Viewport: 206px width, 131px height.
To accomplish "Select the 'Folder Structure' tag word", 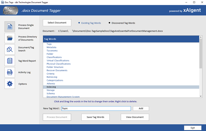I will click(x=55, y=67).
